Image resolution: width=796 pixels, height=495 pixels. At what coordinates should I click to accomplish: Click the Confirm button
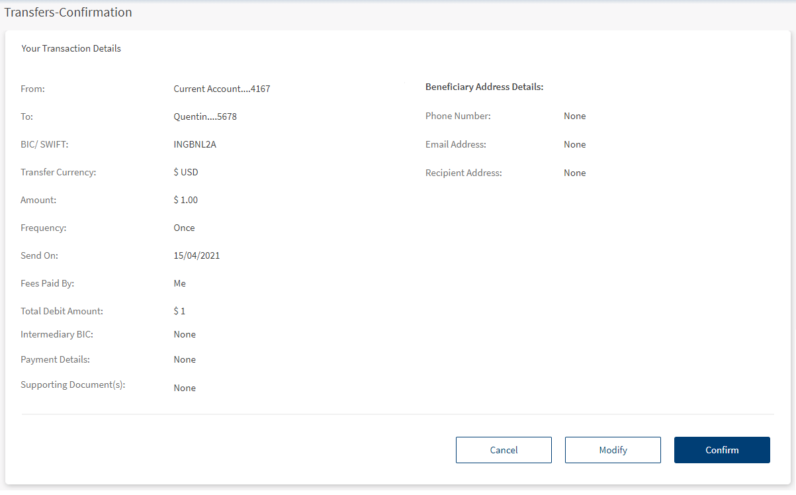coord(722,450)
